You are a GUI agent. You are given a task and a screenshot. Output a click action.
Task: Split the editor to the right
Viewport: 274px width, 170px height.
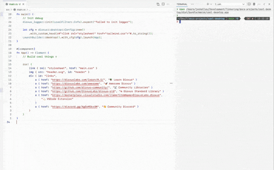(163, 4)
